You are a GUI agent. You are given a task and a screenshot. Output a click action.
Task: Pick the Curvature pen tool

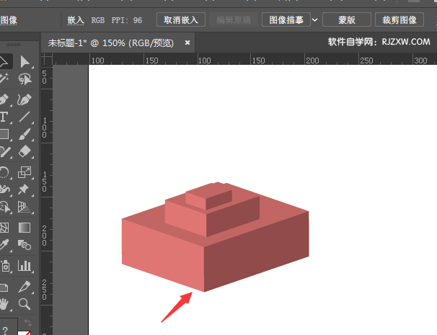pos(25,99)
